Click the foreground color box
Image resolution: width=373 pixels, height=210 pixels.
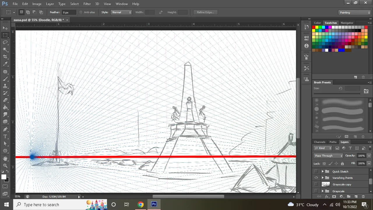click(4, 177)
